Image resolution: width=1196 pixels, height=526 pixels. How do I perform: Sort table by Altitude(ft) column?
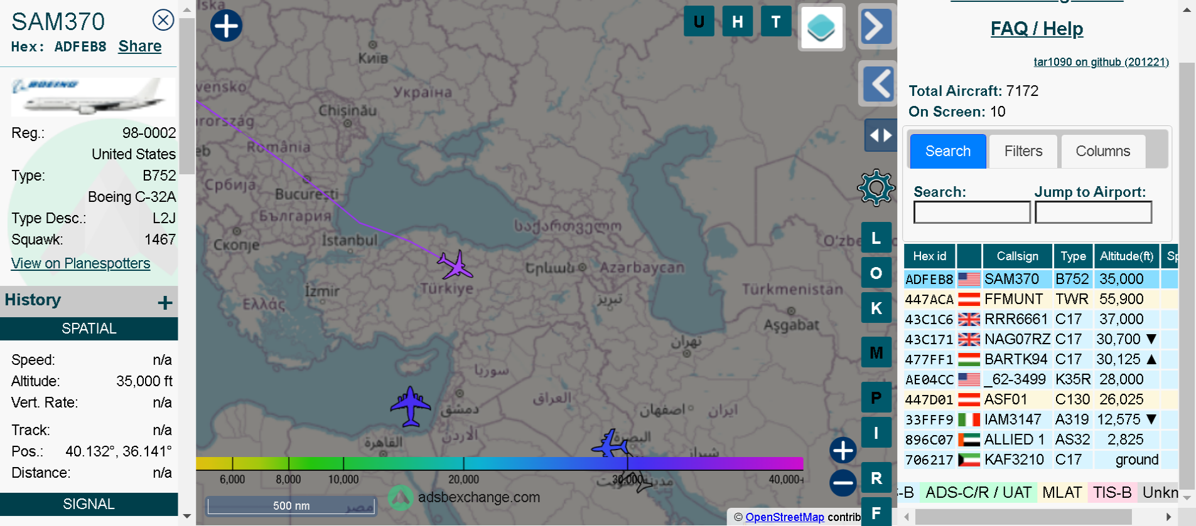(x=1127, y=256)
